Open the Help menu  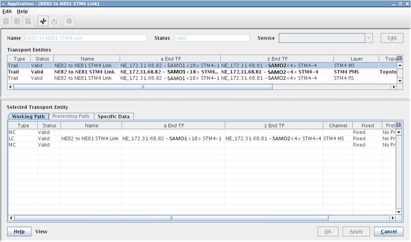point(22,11)
